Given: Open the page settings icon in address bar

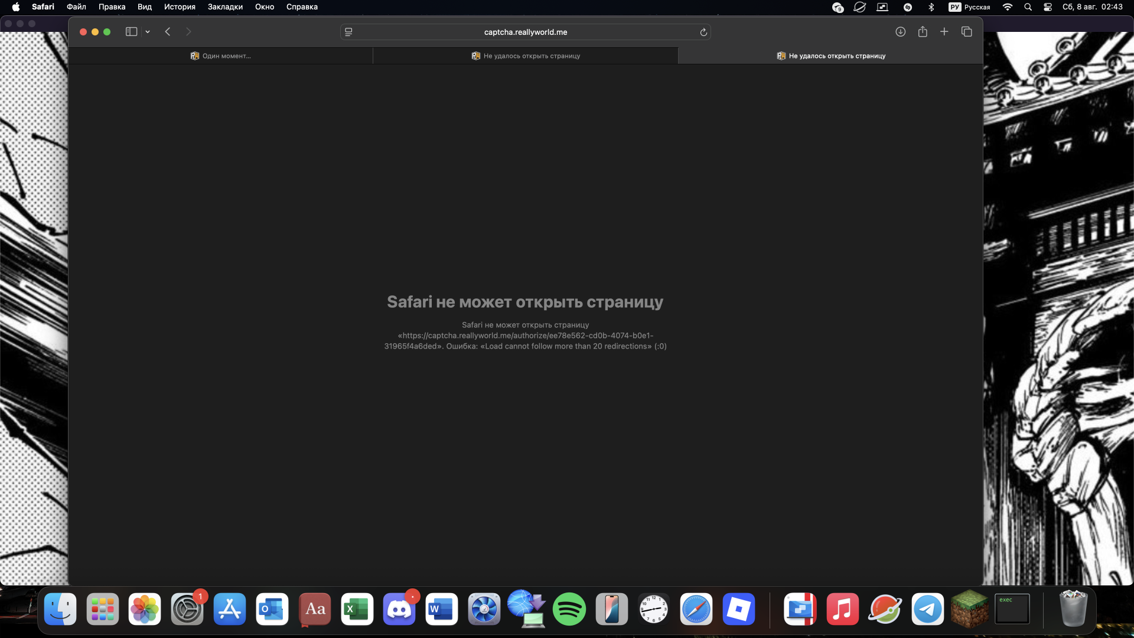Looking at the screenshot, I should pos(348,32).
